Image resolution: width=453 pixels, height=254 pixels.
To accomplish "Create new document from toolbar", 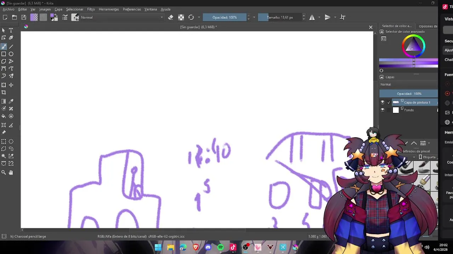I will [x=5, y=17].
